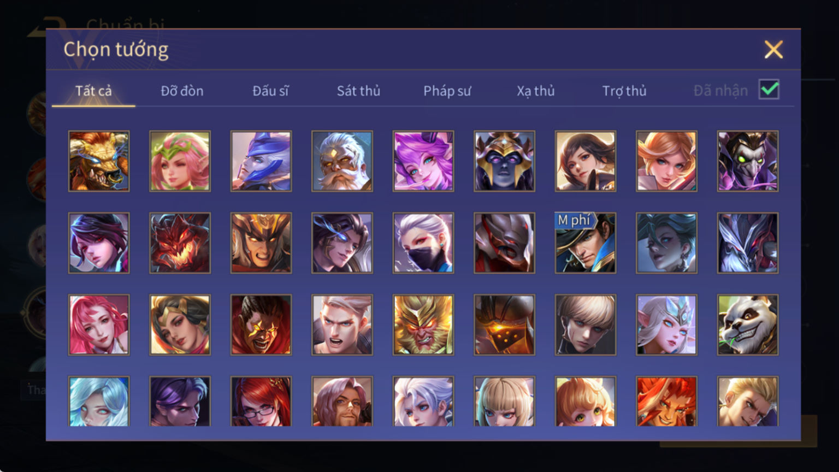
Task: Return to the 'Tất cả' all heroes tab
Action: coord(93,91)
